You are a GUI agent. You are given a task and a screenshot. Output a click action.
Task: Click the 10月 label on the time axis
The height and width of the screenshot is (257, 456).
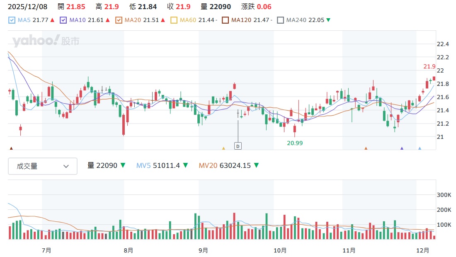(x=280, y=250)
